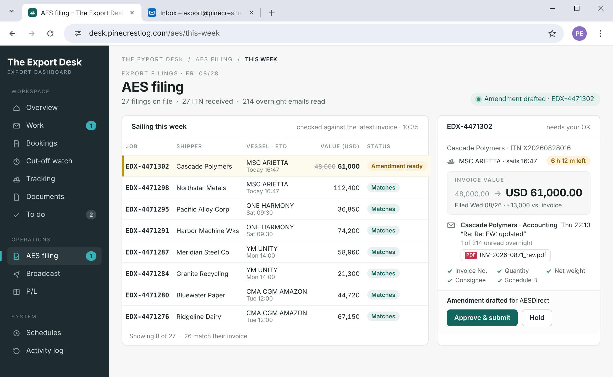Put the amendment on Hold
The image size is (613, 377).
(537, 318)
